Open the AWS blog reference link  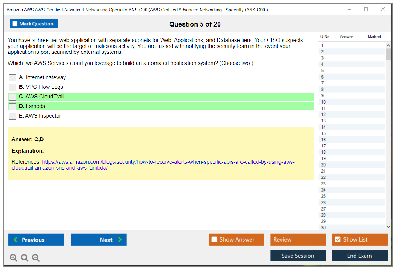pos(168,162)
